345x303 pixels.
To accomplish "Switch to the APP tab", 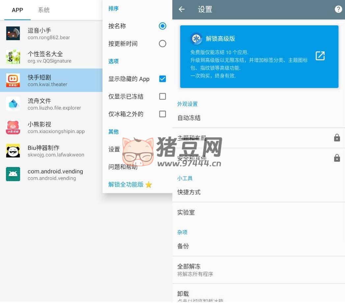I will pyautogui.click(x=17, y=10).
